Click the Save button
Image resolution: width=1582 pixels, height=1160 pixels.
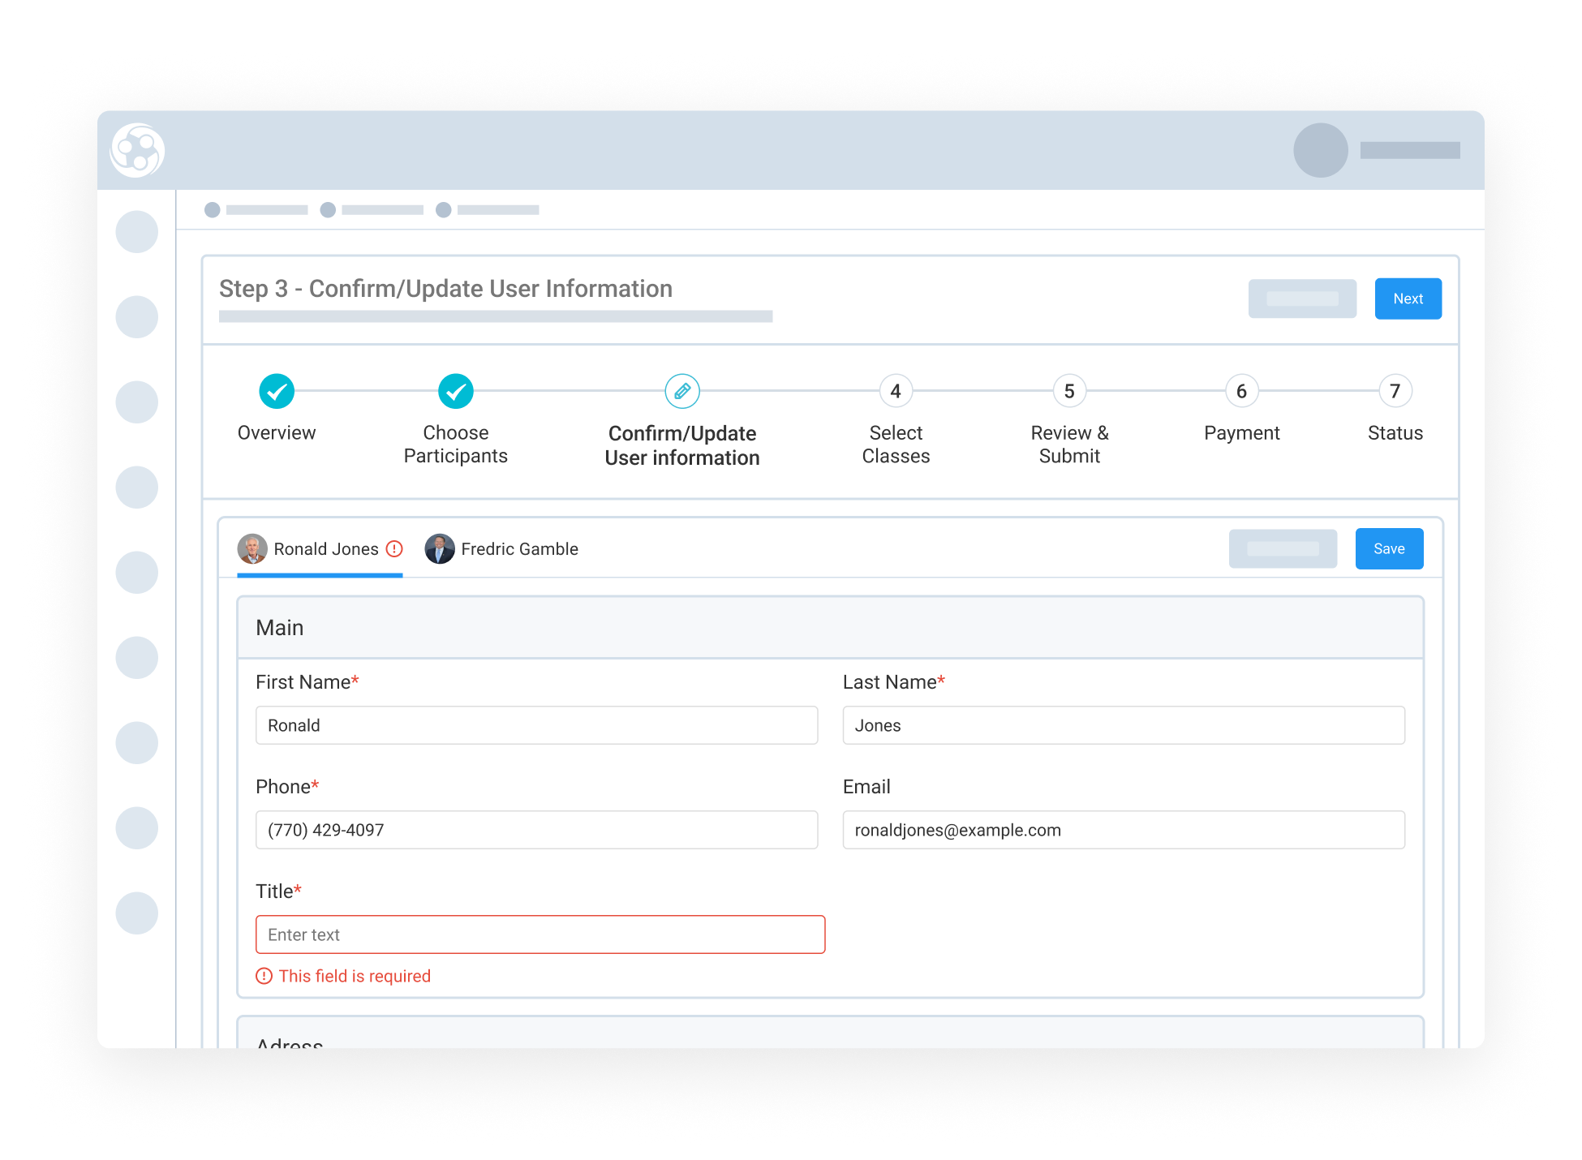(1389, 548)
